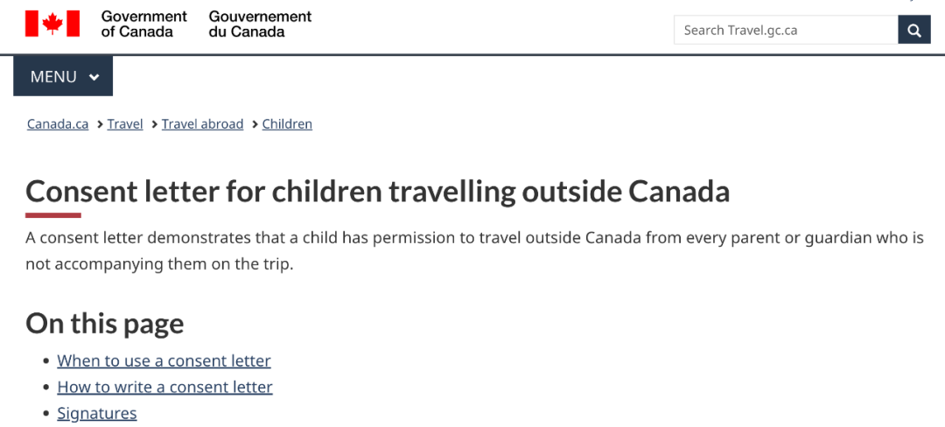Jump to How to write a consent letter
This screenshot has height=427, width=945.
click(165, 387)
